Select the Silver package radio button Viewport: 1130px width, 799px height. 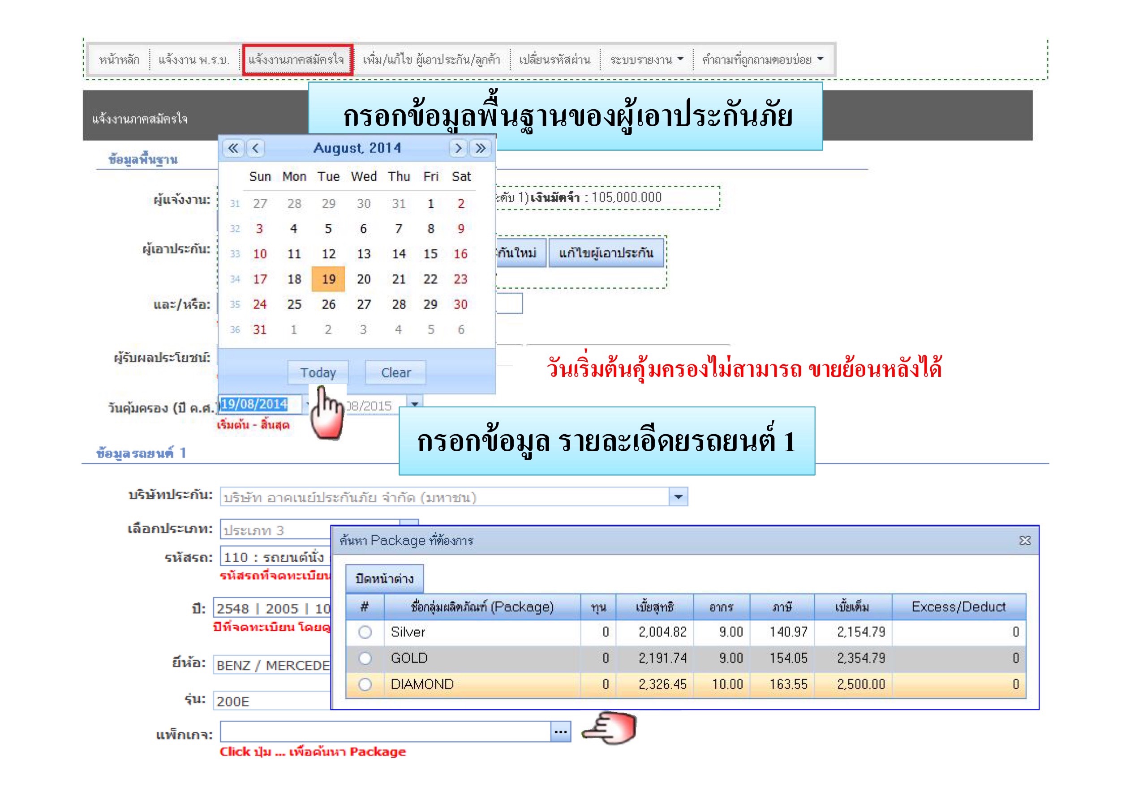pos(365,632)
